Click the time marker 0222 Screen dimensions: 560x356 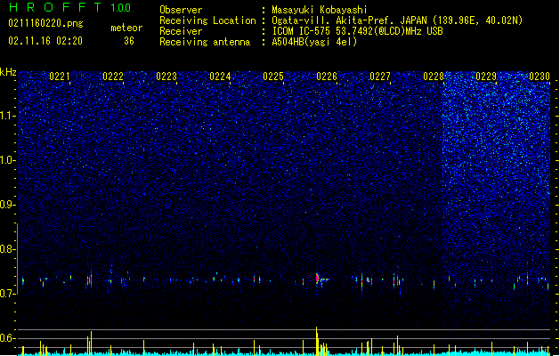pyautogui.click(x=113, y=77)
